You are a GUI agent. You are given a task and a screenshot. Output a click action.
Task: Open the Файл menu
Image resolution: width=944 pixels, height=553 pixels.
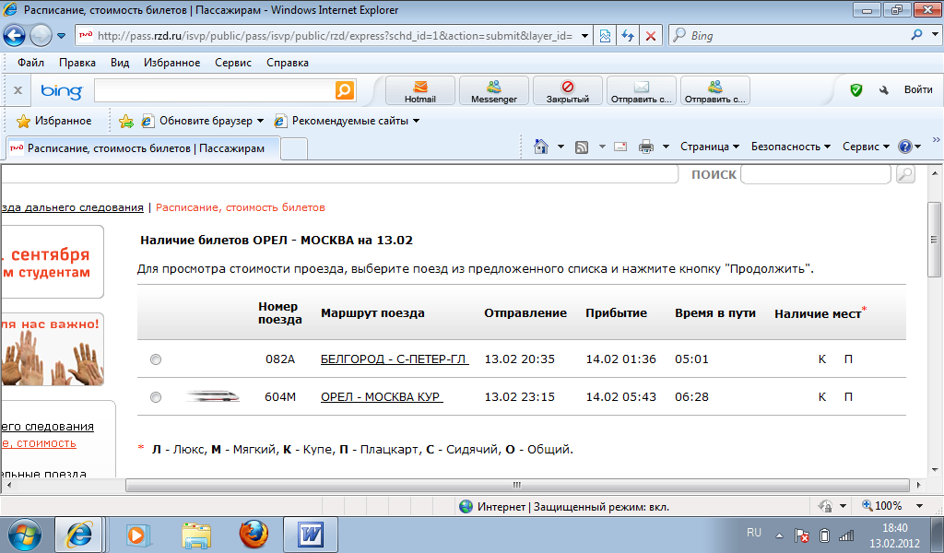tap(30, 63)
